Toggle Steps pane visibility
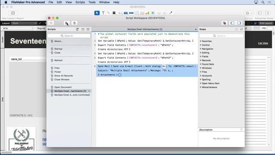 click(x=239, y=23)
